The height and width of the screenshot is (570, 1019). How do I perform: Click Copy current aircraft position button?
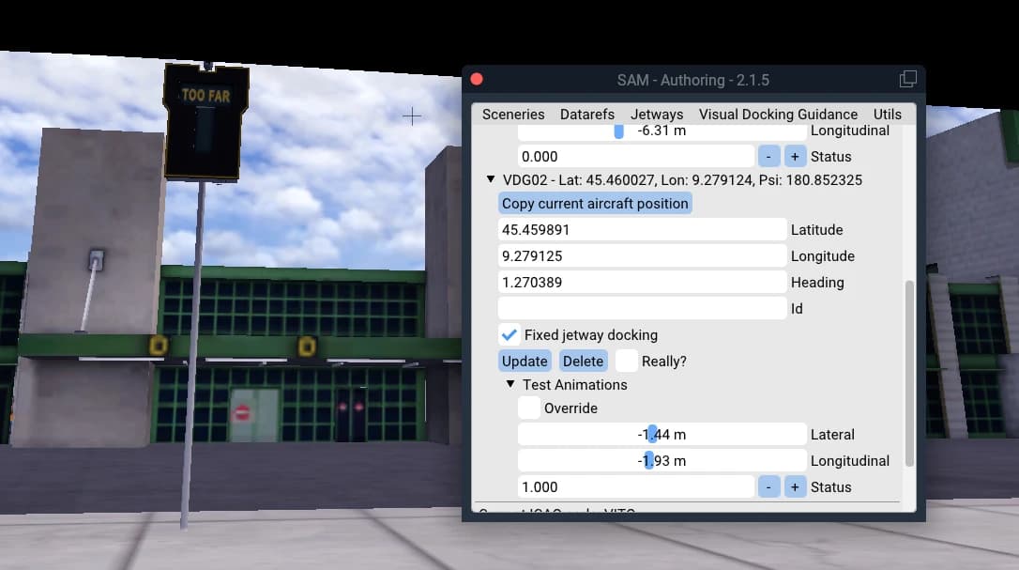point(595,204)
